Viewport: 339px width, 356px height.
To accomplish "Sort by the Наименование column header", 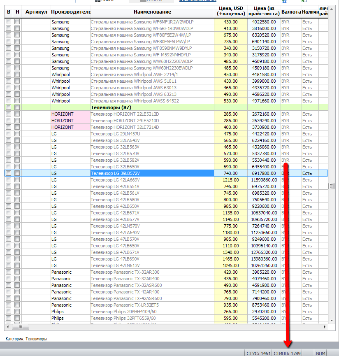I will pos(152,12).
